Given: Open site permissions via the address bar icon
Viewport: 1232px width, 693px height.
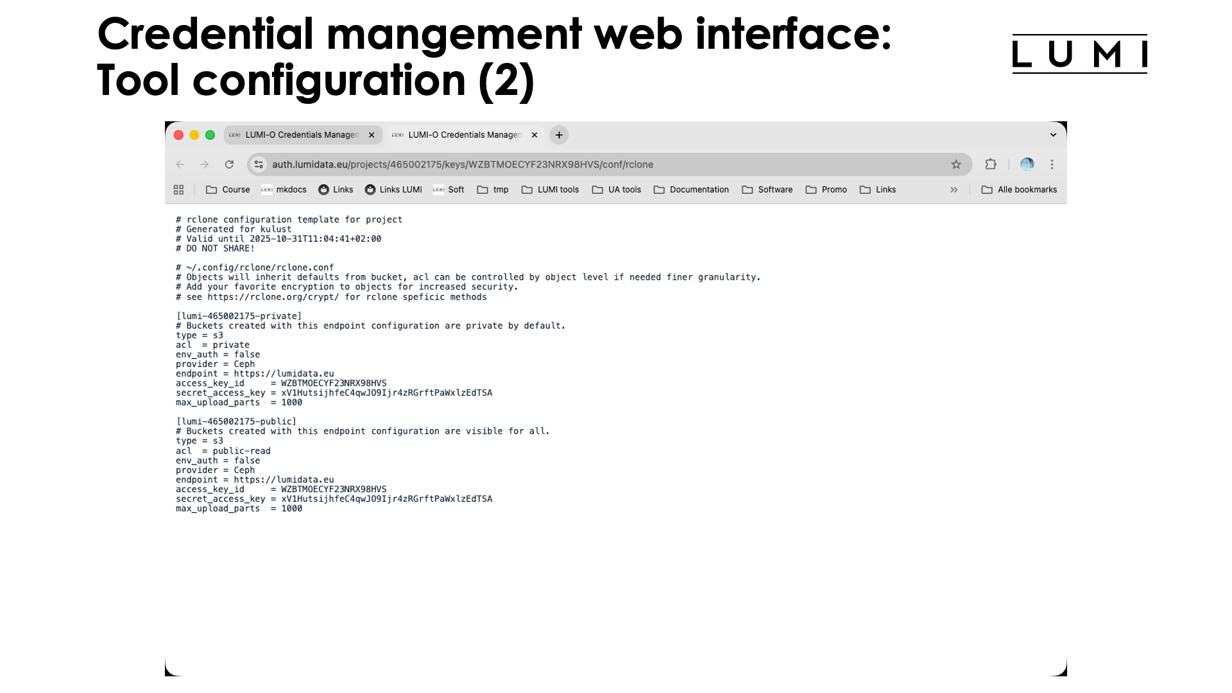Looking at the screenshot, I should tap(258, 164).
